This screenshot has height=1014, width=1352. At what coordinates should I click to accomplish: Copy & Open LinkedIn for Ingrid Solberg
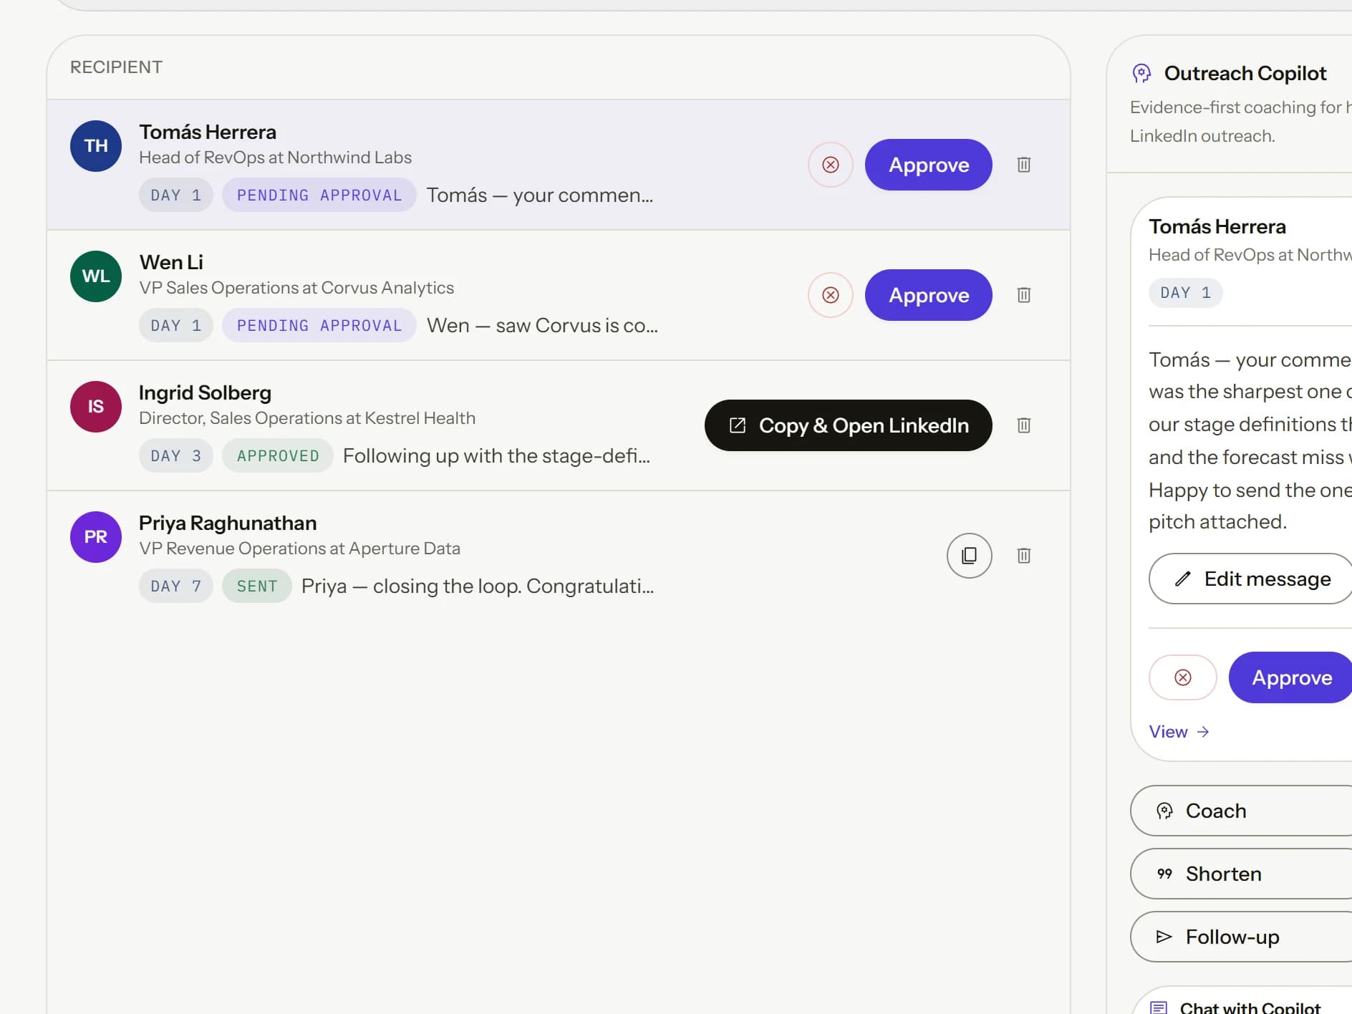coord(849,425)
